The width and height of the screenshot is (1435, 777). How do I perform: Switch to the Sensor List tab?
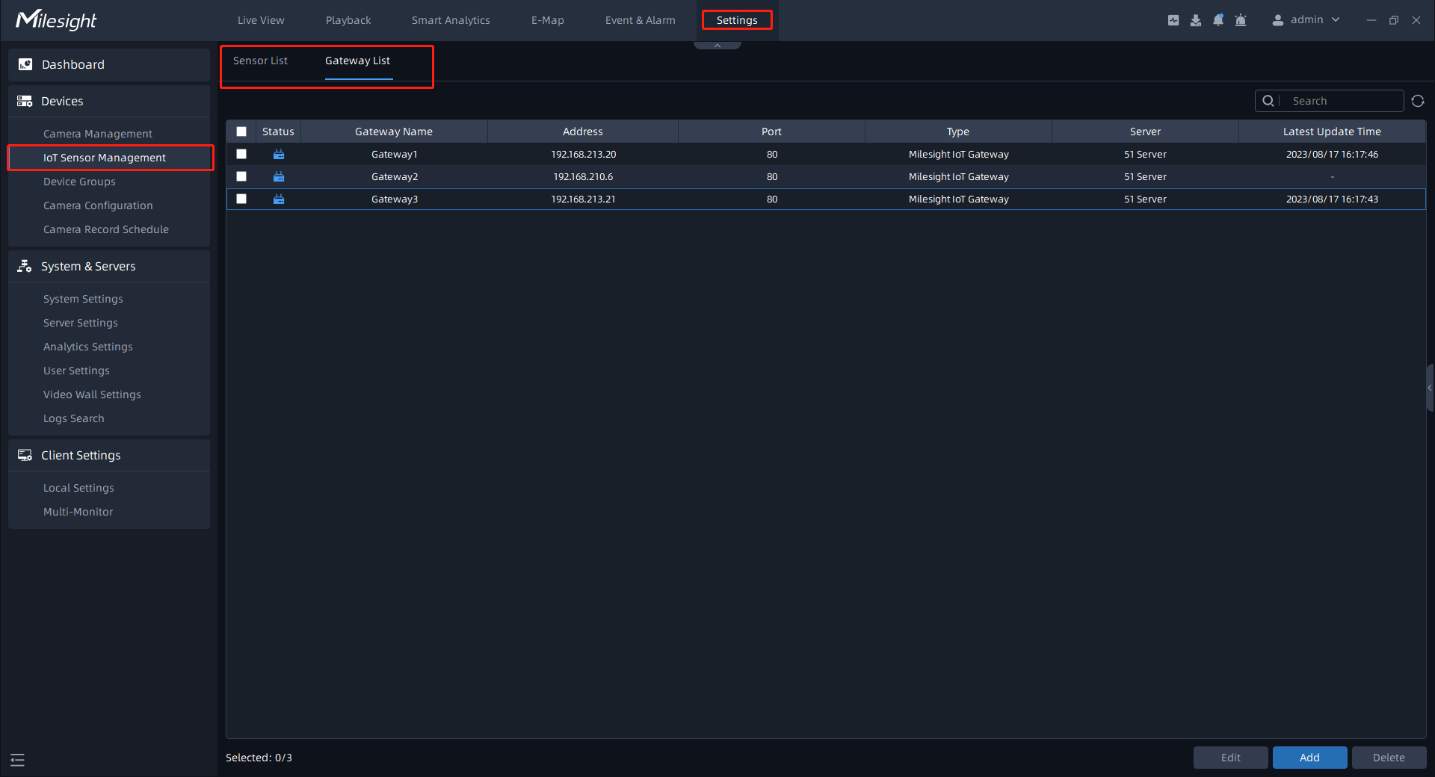(x=260, y=61)
